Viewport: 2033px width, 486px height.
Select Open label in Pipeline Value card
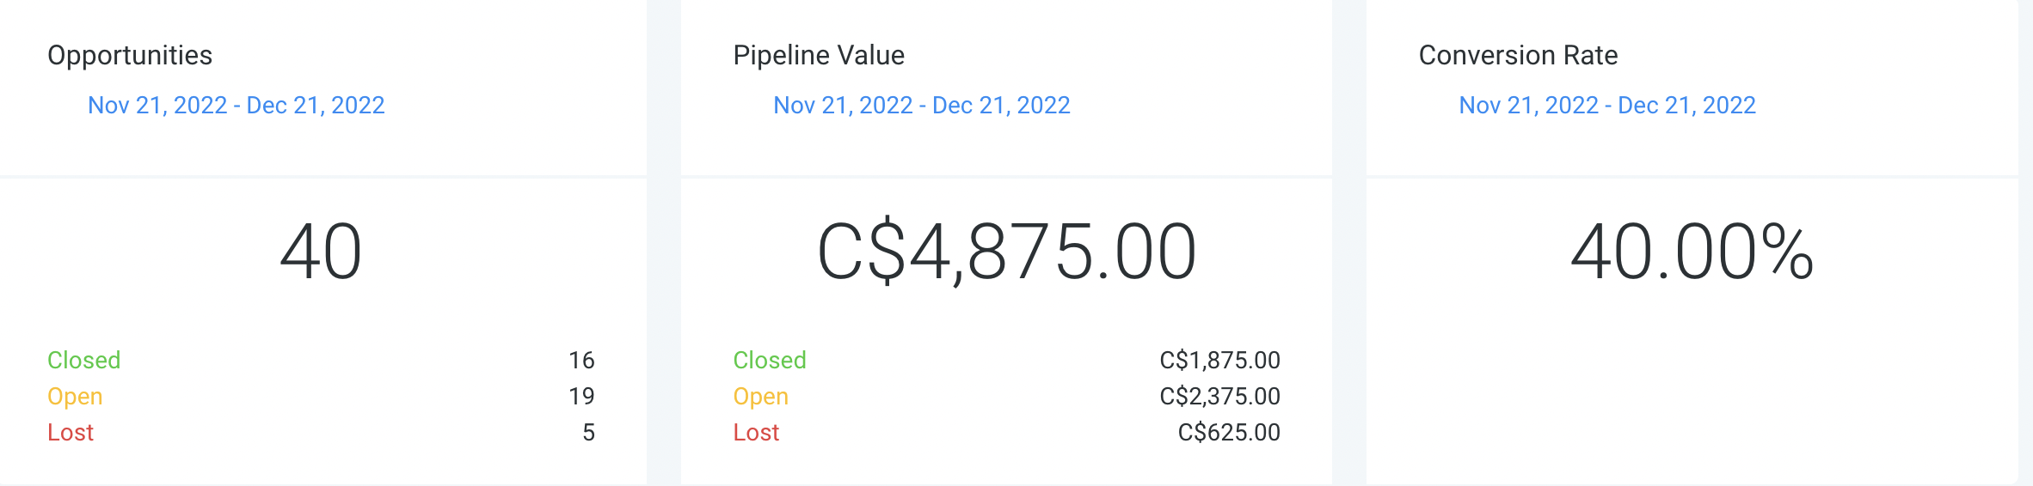760,396
